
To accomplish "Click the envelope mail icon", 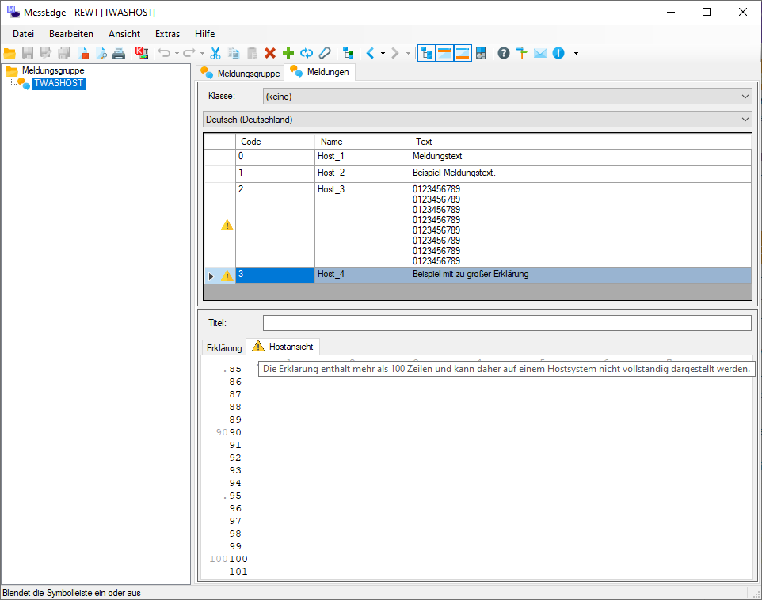I will click(x=540, y=53).
